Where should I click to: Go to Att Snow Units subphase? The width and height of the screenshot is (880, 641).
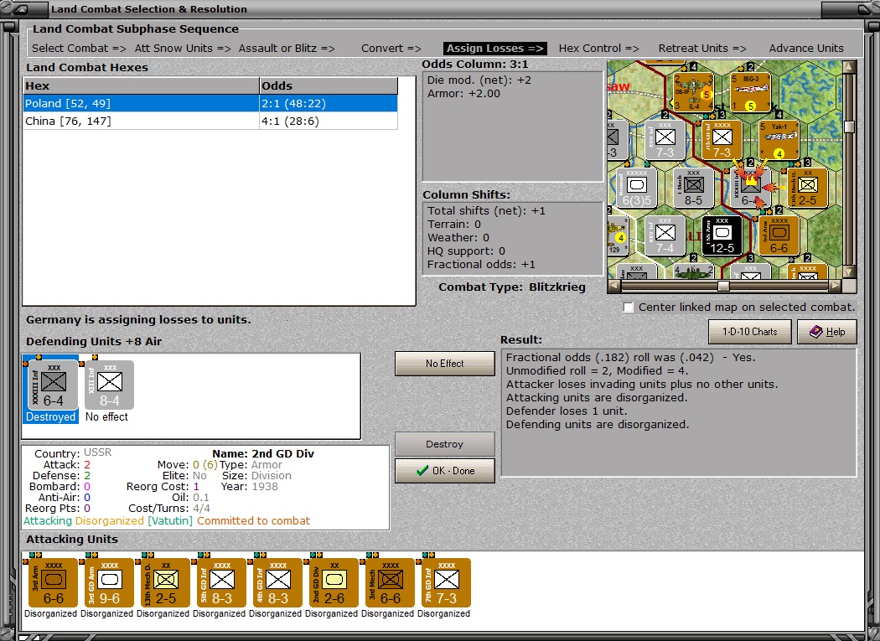coord(183,49)
